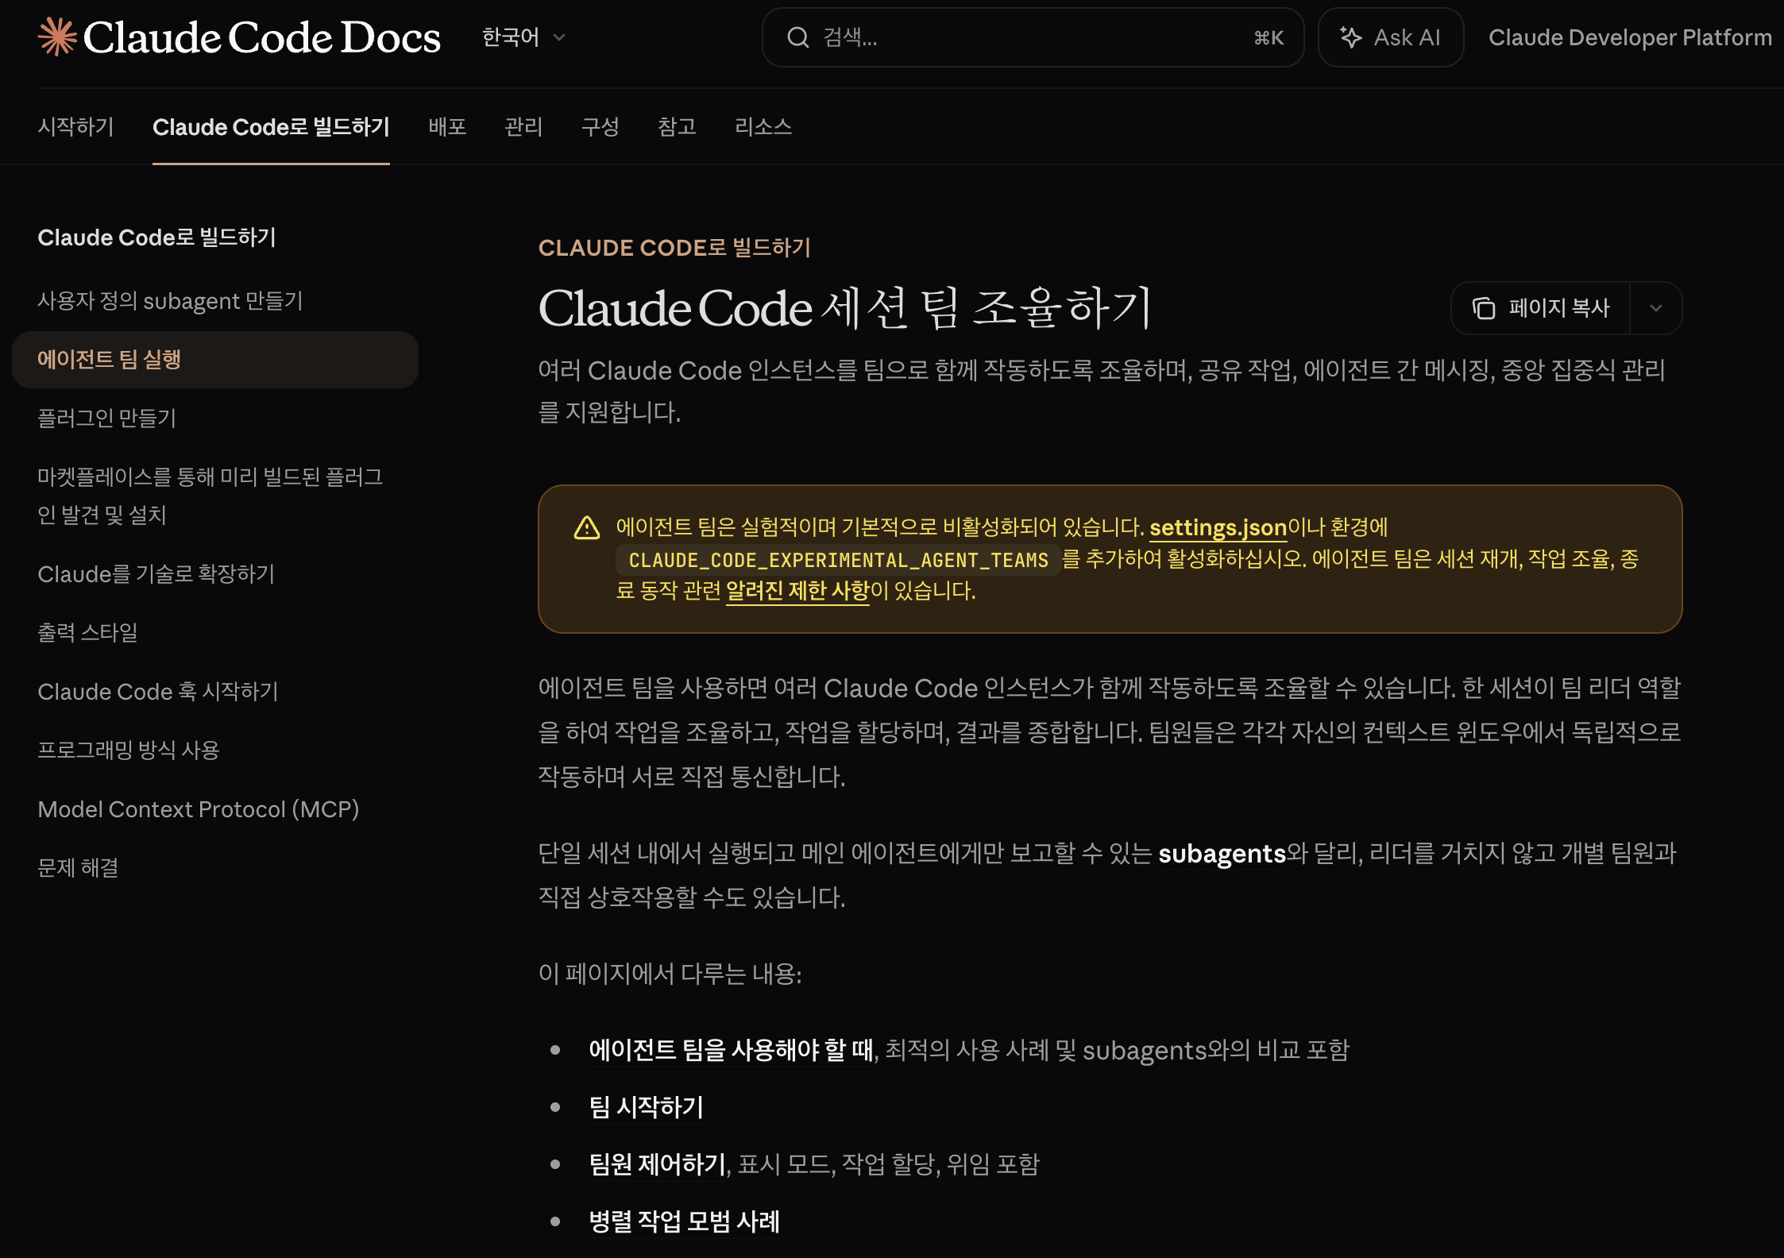Click the Claude starburst logo icon

[57, 37]
